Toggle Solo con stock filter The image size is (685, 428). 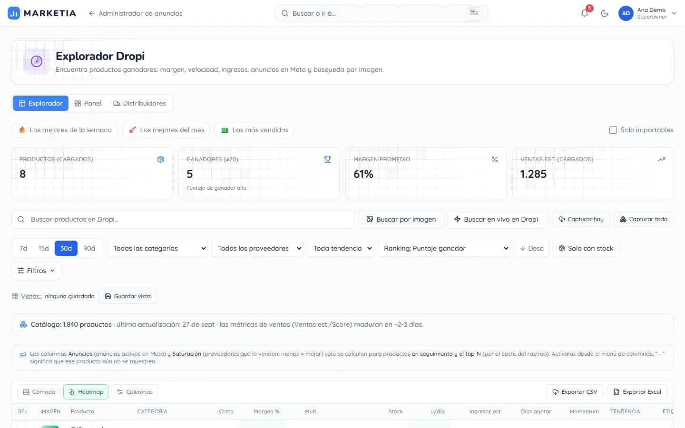[x=586, y=248]
